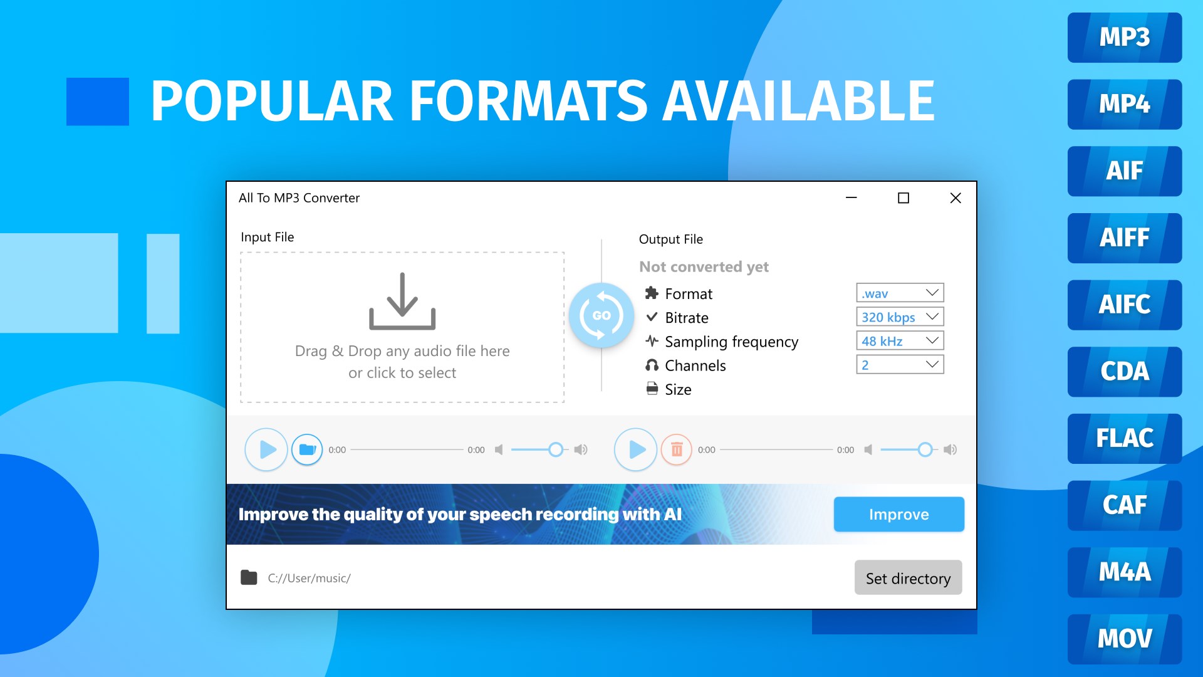Screen dimensions: 1203x677
Task: Adjust the input volume slider handle
Action: (x=555, y=449)
